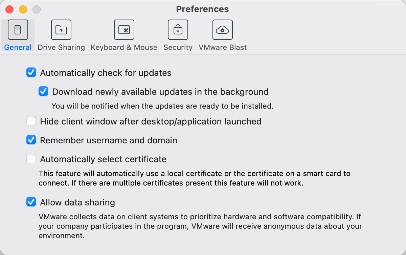The image size is (406, 255).
Task: Click the greyed-out zoom window button
Action: point(36,9)
